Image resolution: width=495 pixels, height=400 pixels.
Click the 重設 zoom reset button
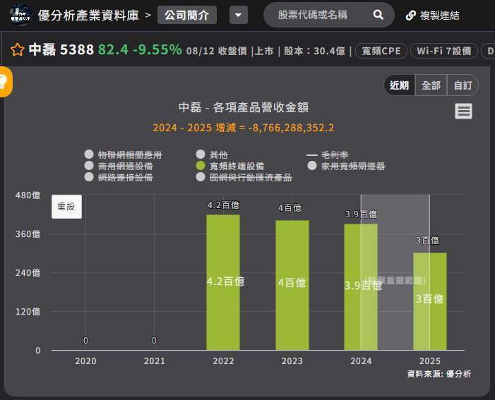tap(66, 207)
